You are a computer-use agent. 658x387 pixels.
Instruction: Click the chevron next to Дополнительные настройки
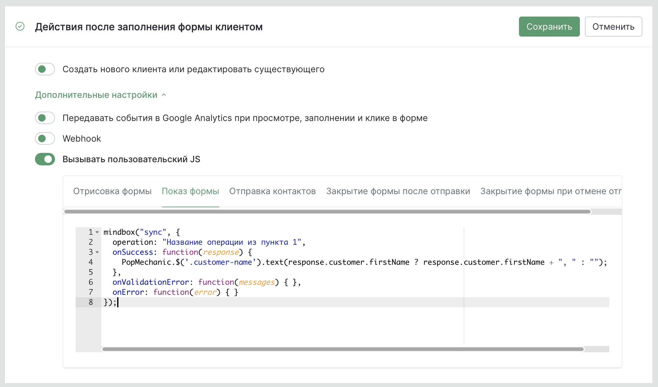tap(164, 95)
